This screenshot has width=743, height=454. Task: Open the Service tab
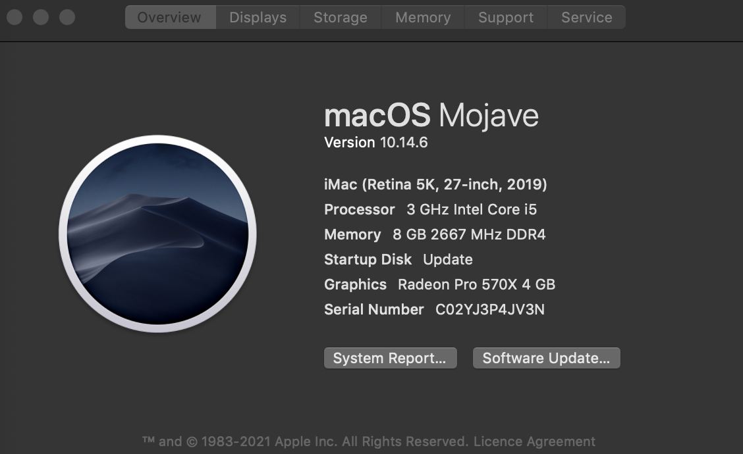pos(586,18)
